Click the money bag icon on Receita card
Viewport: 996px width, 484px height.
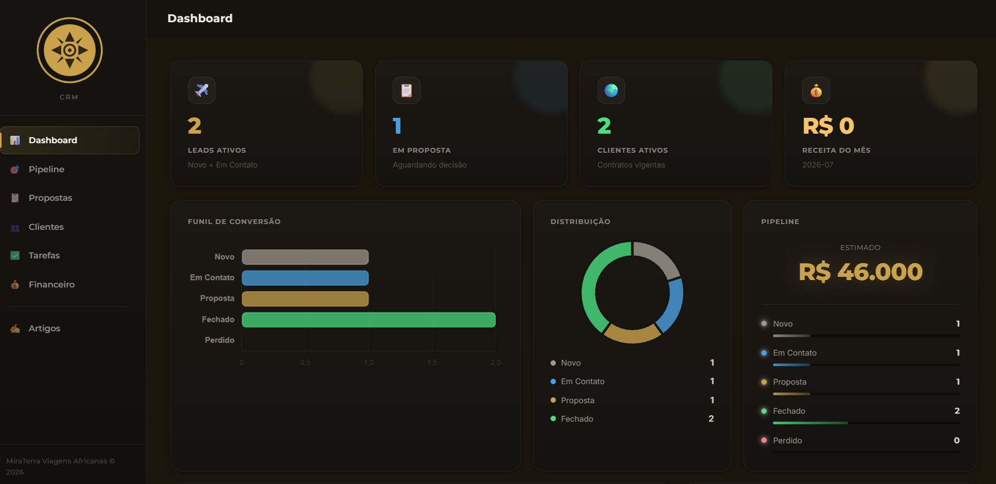816,90
